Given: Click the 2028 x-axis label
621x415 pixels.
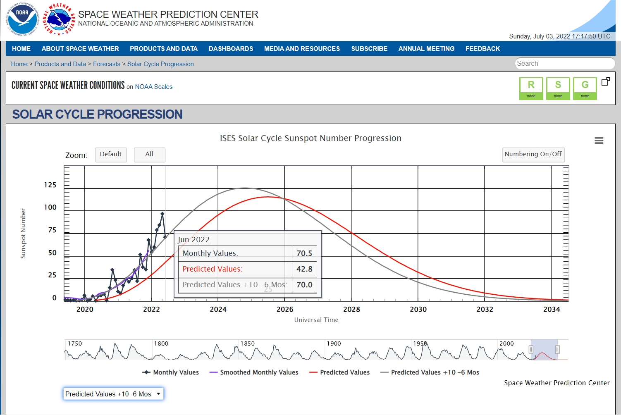Looking at the screenshot, I should [351, 310].
